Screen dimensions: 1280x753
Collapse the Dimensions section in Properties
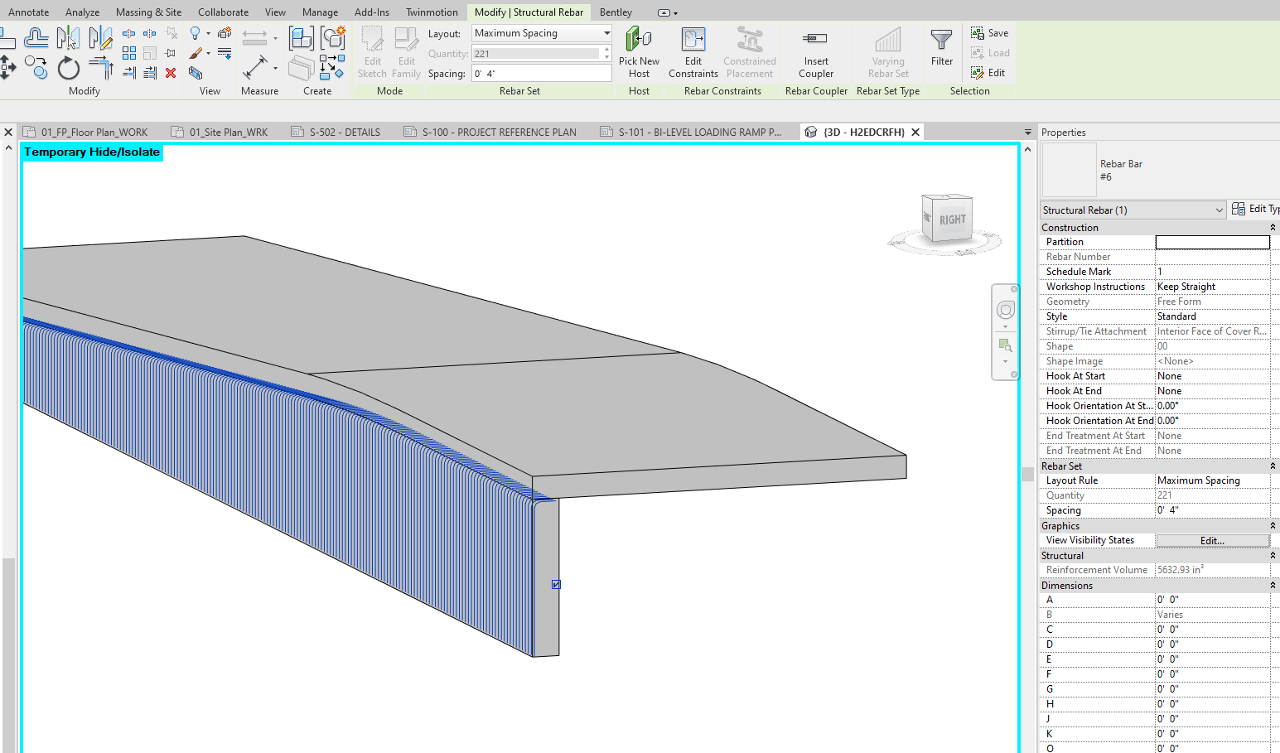1273,585
